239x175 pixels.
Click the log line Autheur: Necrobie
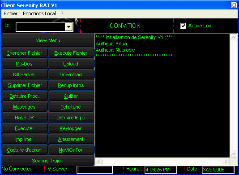click(115, 50)
